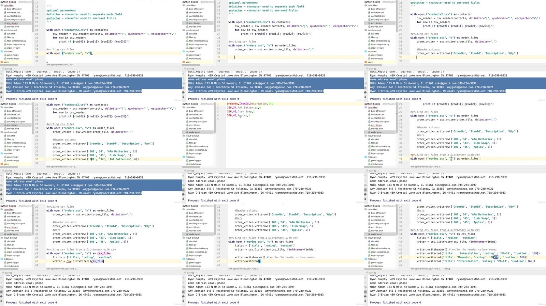
Task: Open contacts2.csv in middle-left frame's project tree
Action: (x=14, y=118)
